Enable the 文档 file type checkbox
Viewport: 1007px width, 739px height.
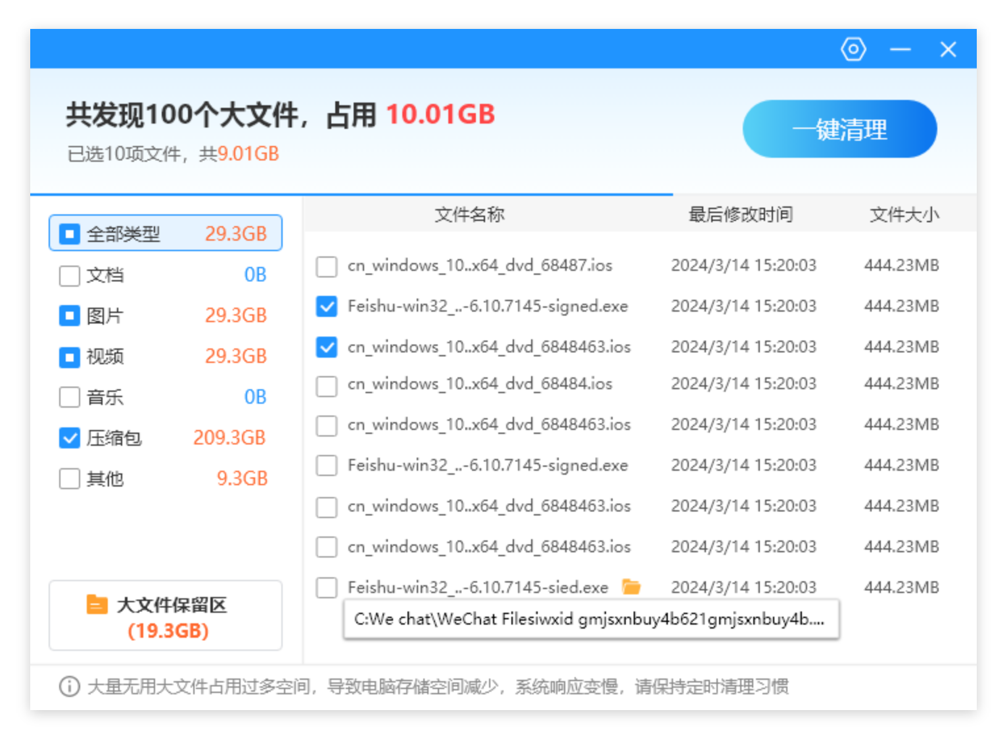pyautogui.click(x=69, y=275)
